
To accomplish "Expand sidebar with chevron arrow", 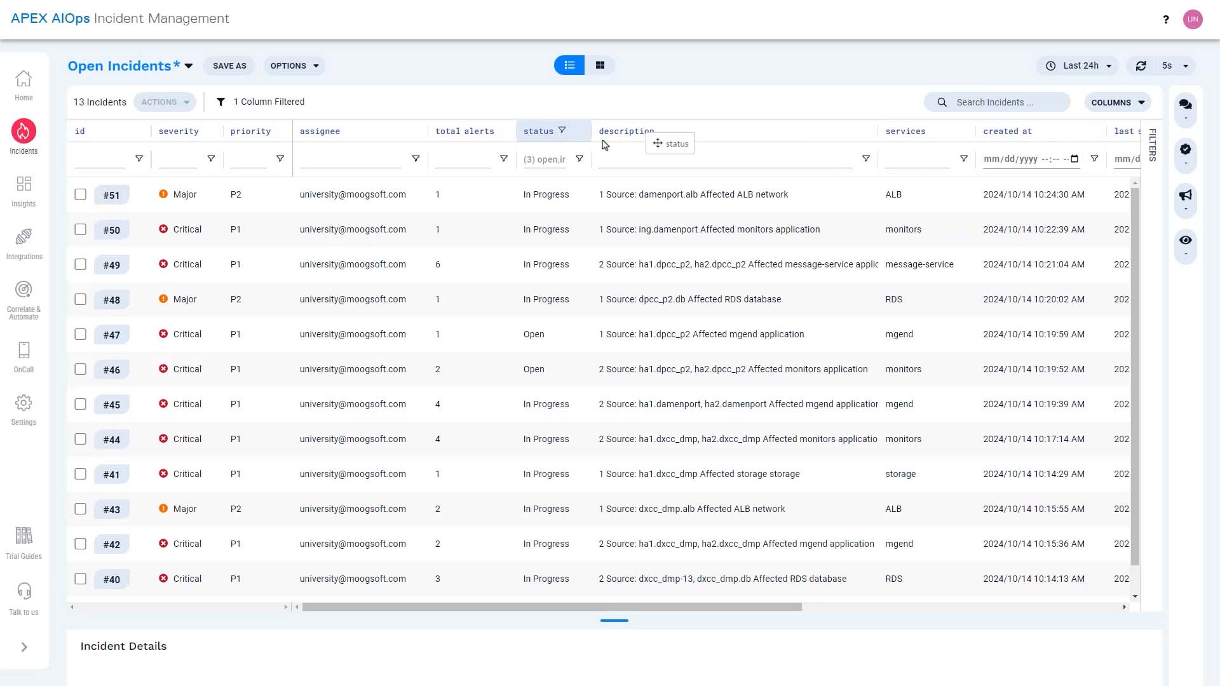I will click(24, 647).
